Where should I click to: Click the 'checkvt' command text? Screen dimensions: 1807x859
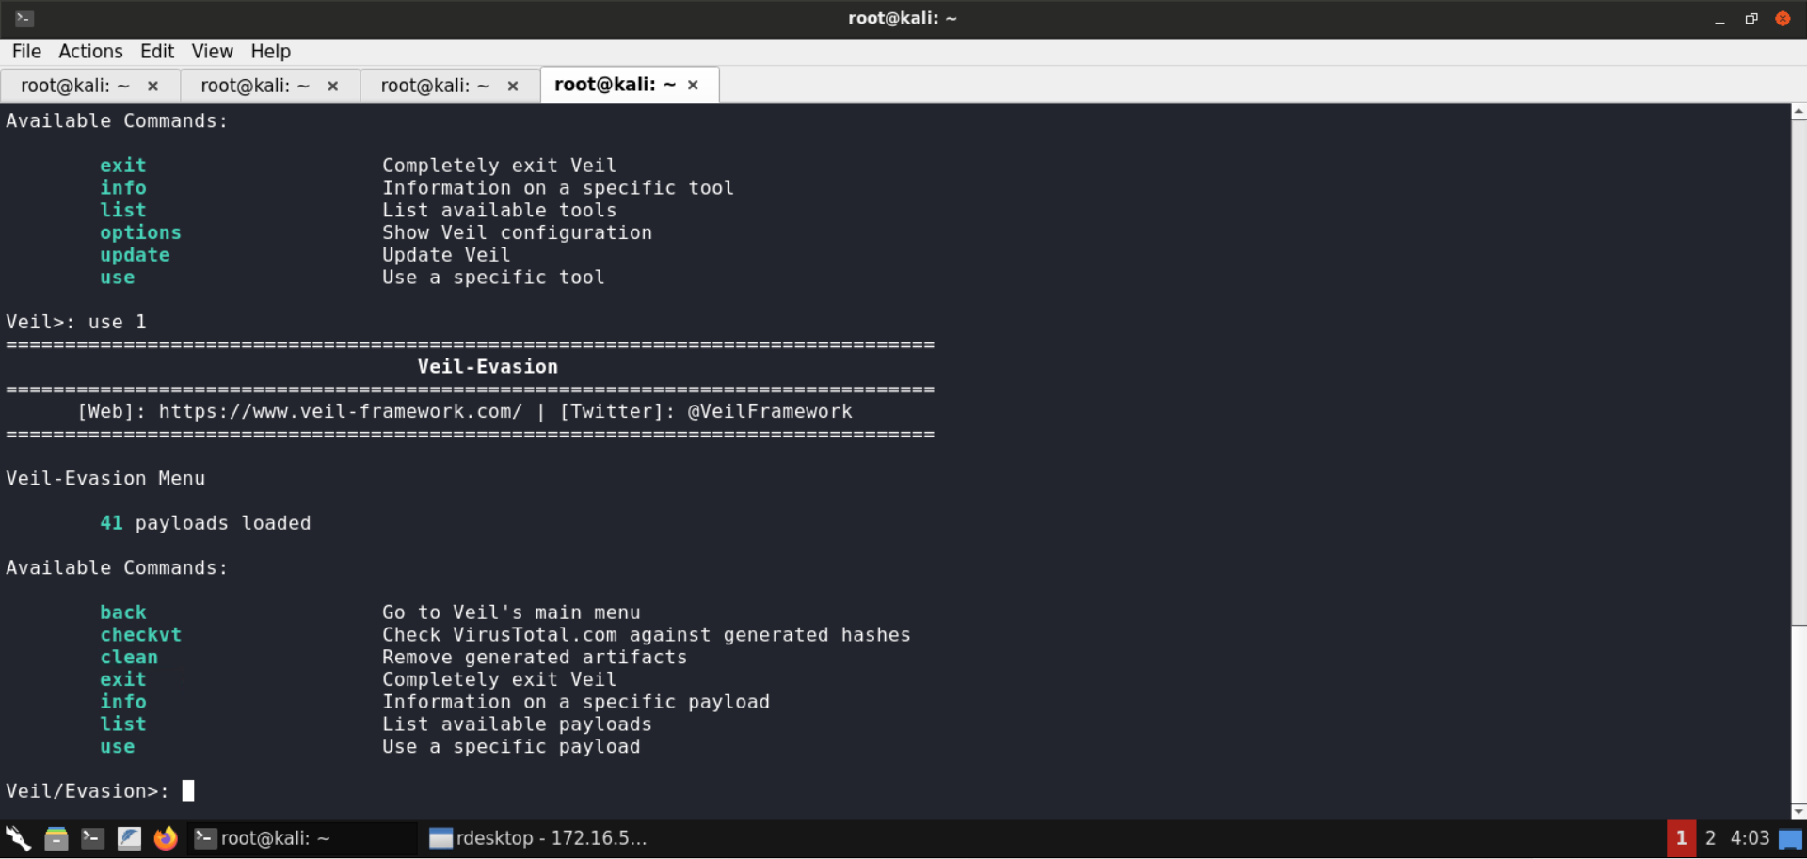click(x=140, y=635)
